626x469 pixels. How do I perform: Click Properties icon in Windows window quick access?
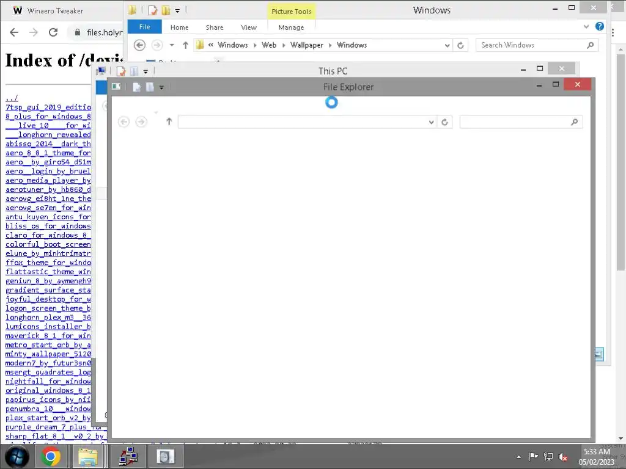click(x=153, y=10)
